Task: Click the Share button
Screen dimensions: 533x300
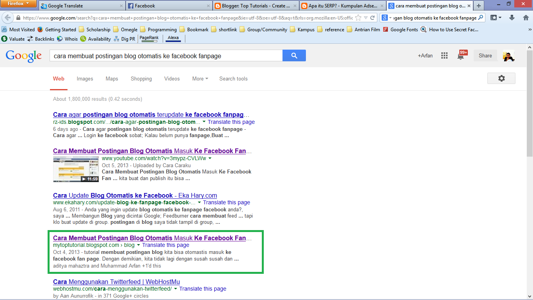Action: pos(485,55)
